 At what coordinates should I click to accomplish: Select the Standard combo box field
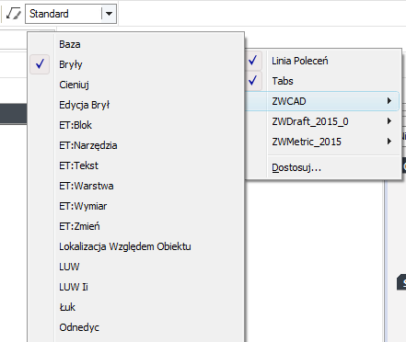coord(71,14)
